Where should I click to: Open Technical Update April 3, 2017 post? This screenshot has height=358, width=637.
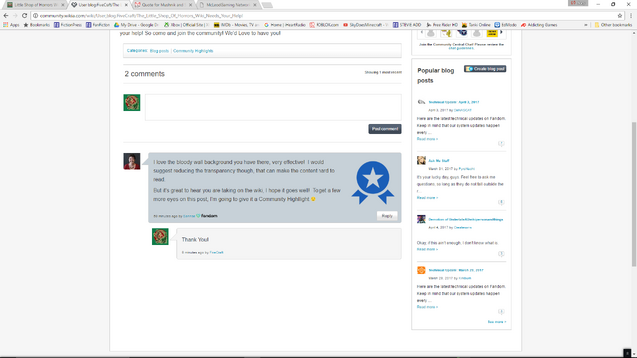coord(454,102)
